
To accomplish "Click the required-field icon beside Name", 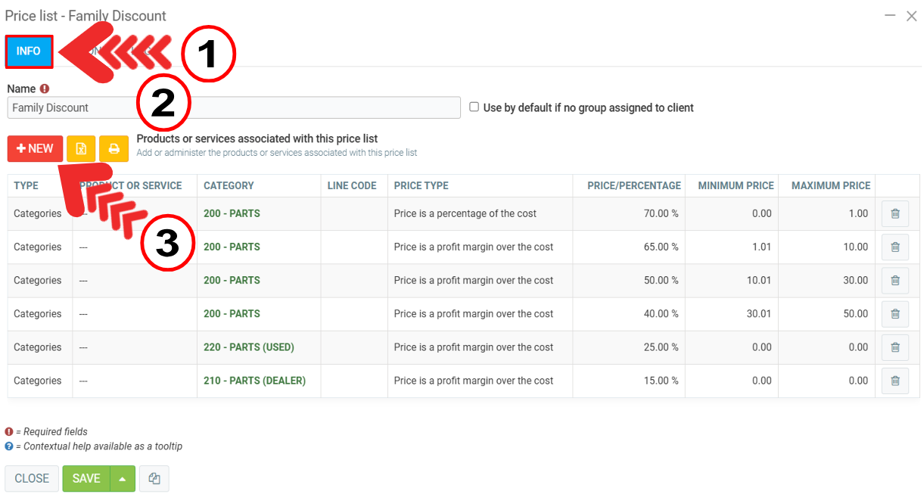I will [x=45, y=89].
